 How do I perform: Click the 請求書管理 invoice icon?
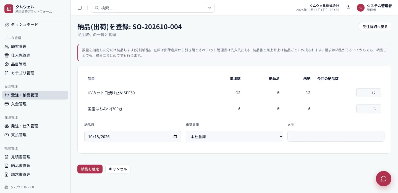(x=7, y=175)
